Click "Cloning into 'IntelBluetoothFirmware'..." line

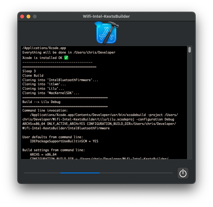click(x=60, y=80)
